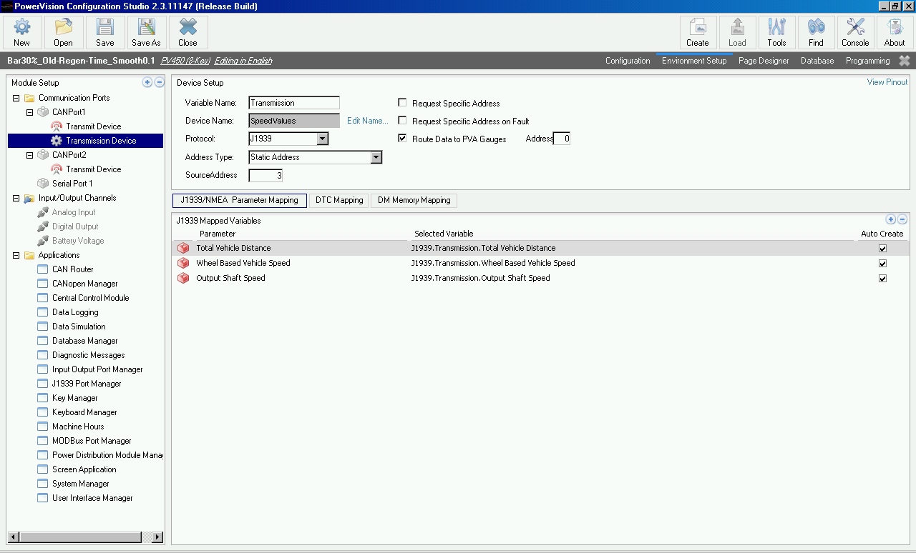Click the Create toolbar icon

point(698,33)
